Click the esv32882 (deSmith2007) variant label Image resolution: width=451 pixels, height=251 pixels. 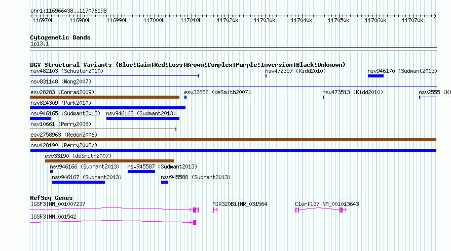click(x=217, y=92)
